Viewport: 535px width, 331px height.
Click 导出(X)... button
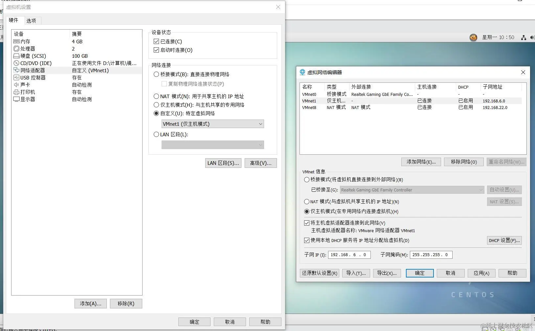(x=387, y=273)
